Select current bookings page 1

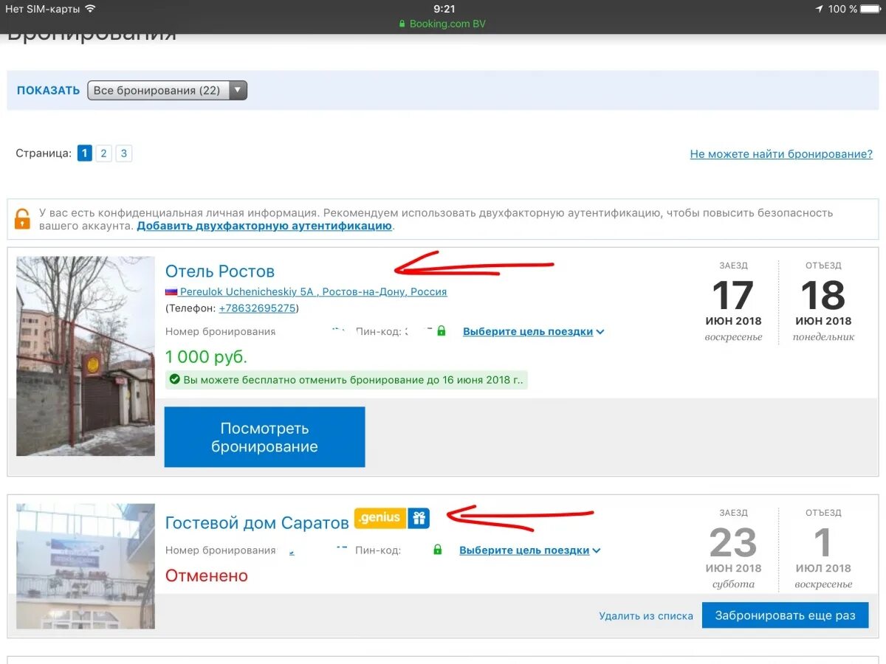[x=84, y=153]
